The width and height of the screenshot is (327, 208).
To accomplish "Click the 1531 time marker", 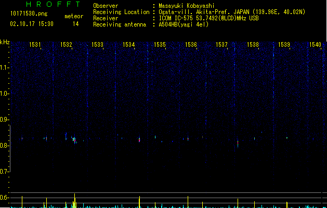I will (35, 45).
